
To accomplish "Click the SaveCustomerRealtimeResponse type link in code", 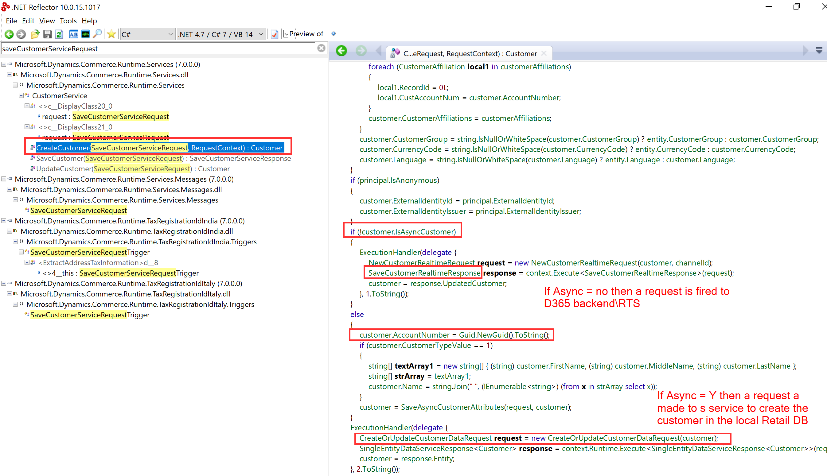I will (424, 273).
